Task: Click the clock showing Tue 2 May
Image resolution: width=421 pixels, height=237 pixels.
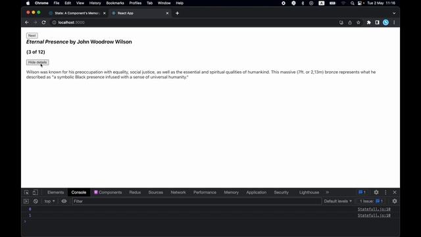Action: coord(382,3)
